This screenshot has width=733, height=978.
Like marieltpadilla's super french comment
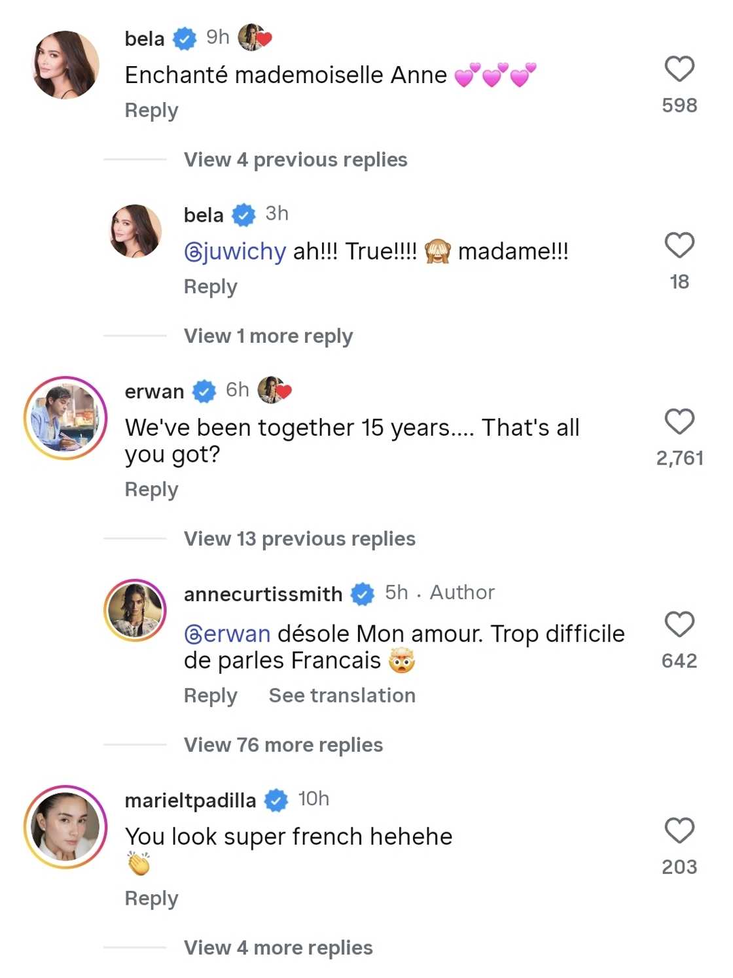click(679, 831)
